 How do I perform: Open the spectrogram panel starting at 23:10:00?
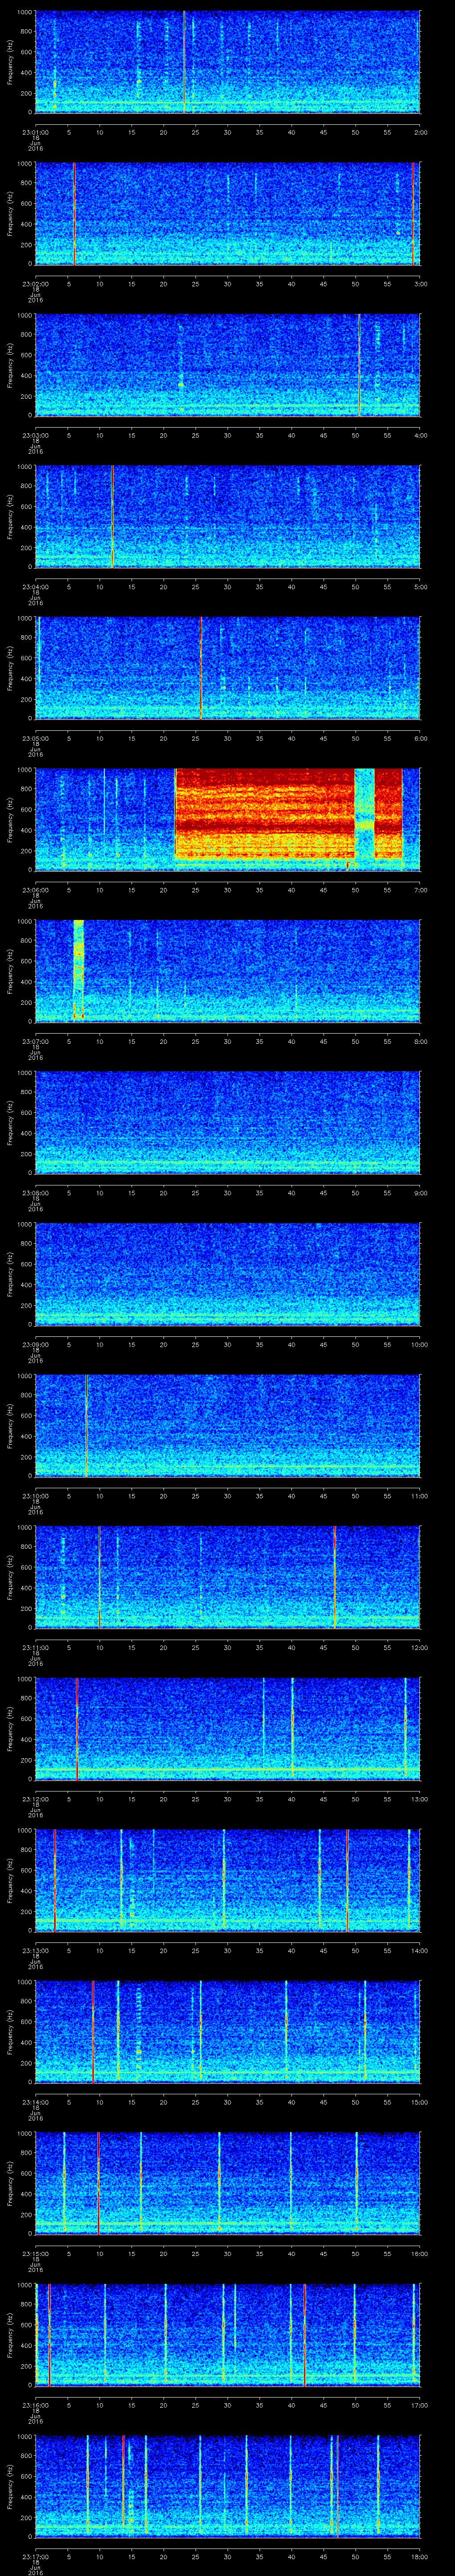(x=227, y=1426)
